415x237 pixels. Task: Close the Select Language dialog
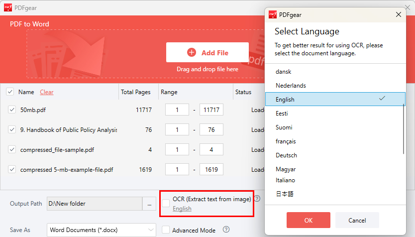tap(398, 14)
